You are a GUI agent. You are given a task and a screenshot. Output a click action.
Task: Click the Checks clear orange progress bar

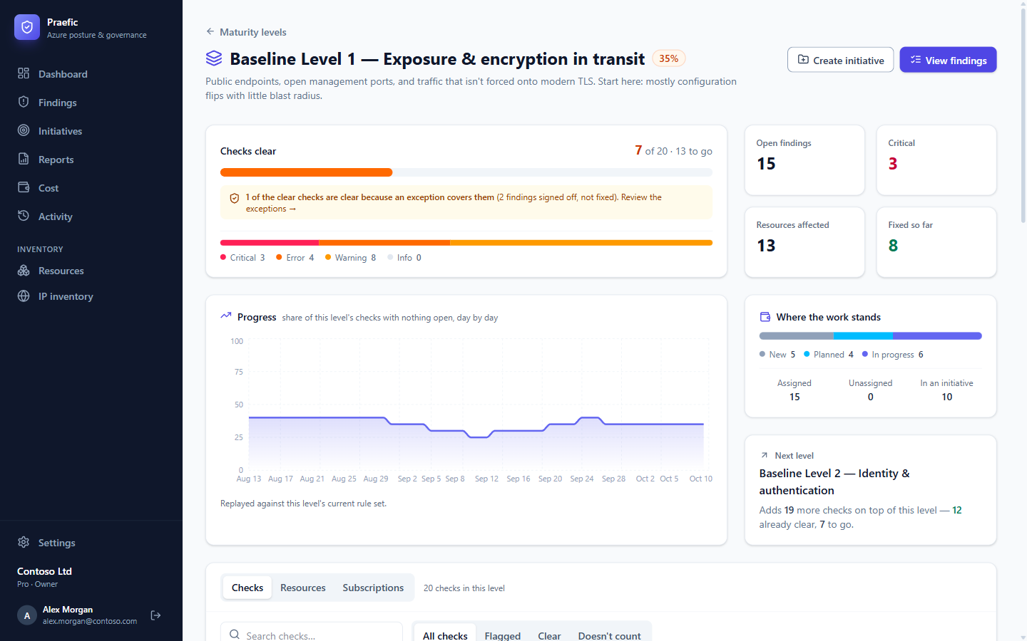coord(306,172)
